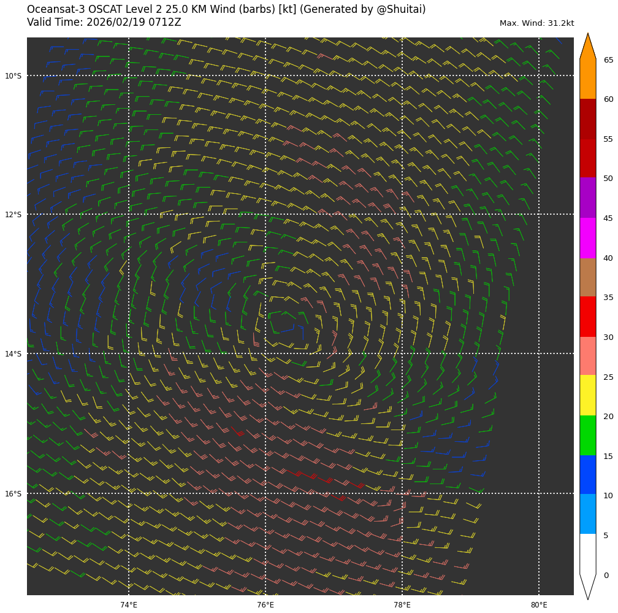This screenshot has height=613, width=618.
Task: Click the light blue 5–10 kt segment
Action: 587,514
